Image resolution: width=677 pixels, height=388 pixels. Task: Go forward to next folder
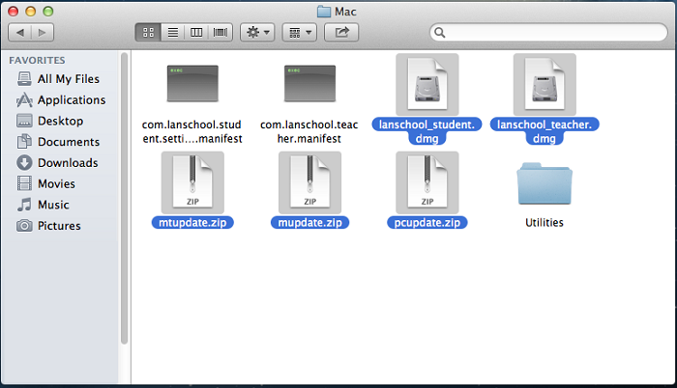click(43, 33)
